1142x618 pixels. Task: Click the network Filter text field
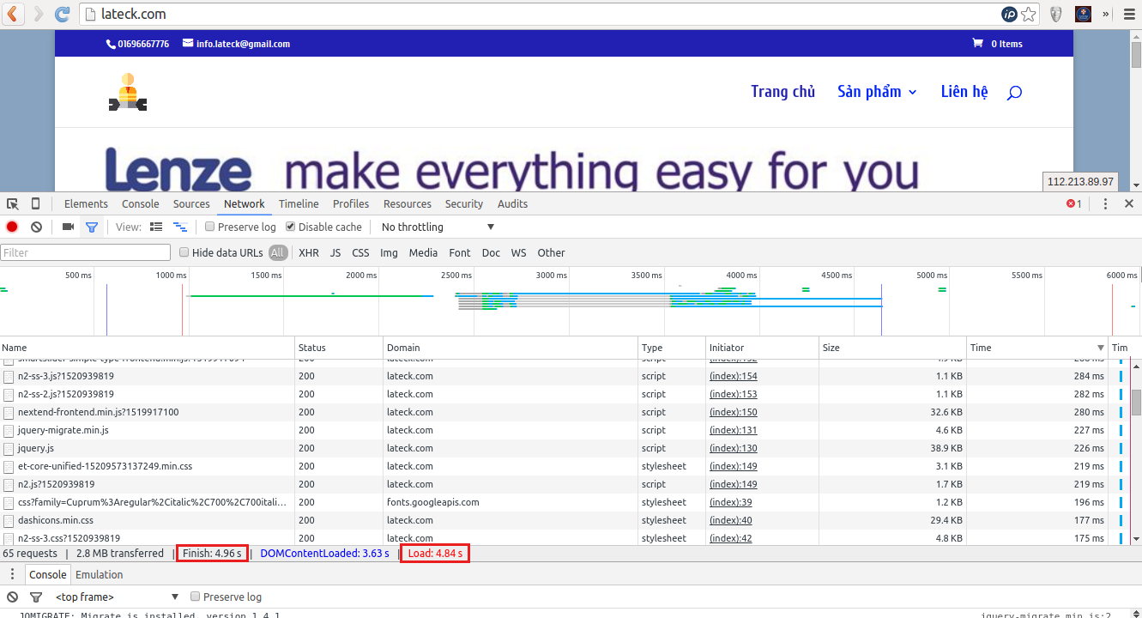tap(86, 253)
